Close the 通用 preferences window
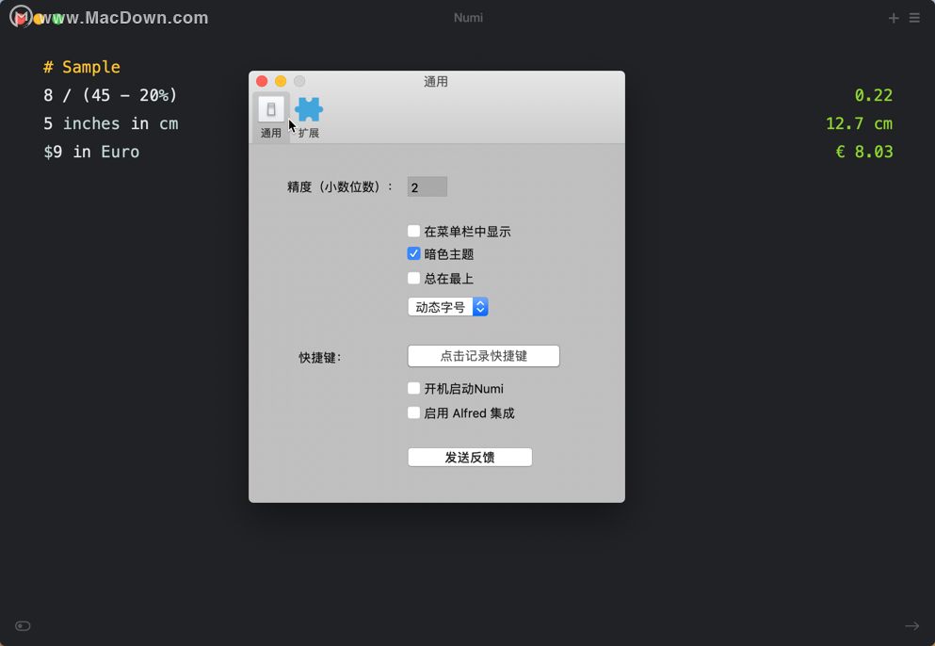This screenshot has width=935, height=646. coord(262,81)
